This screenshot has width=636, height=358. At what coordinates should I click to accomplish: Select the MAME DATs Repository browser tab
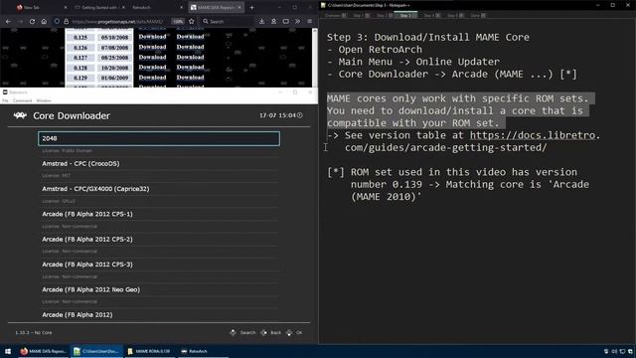(216, 7)
